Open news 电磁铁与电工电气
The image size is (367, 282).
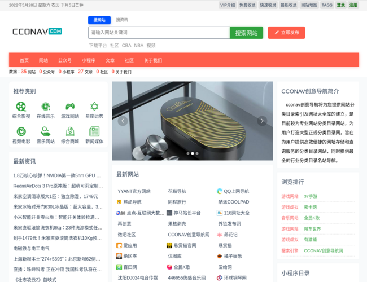coord(32,249)
